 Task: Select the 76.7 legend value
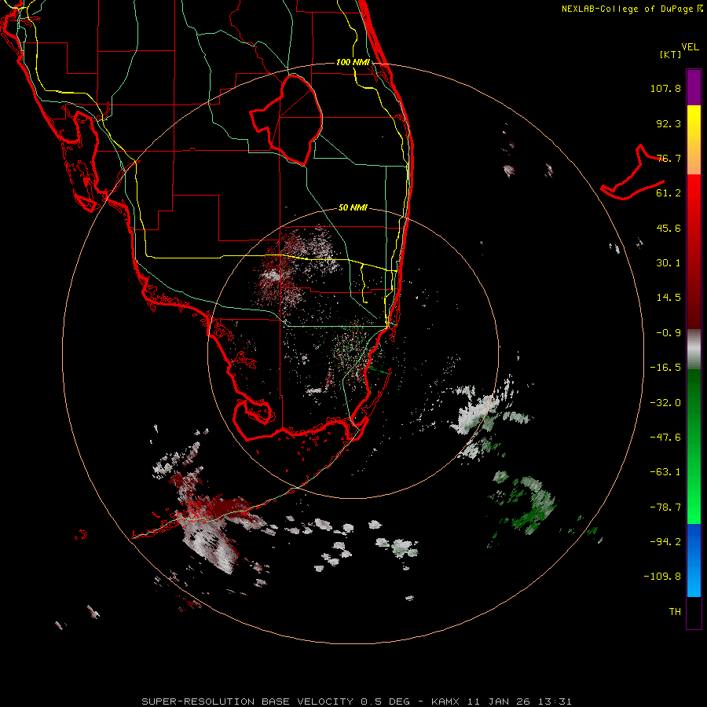point(669,158)
